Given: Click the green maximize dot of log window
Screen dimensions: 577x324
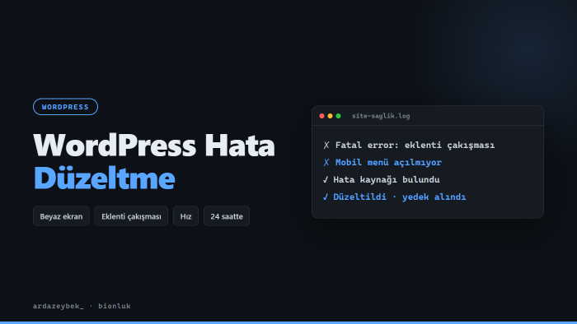Looking at the screenshot, I should 339,116.
